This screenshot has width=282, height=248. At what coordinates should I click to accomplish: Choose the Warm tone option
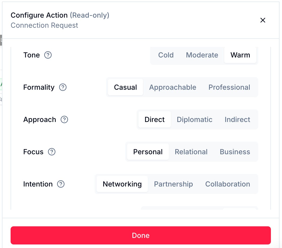240,55
